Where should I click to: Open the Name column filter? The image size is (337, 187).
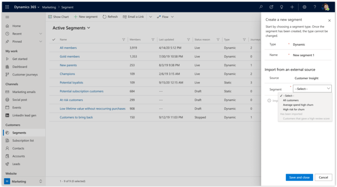click(124, 40)
